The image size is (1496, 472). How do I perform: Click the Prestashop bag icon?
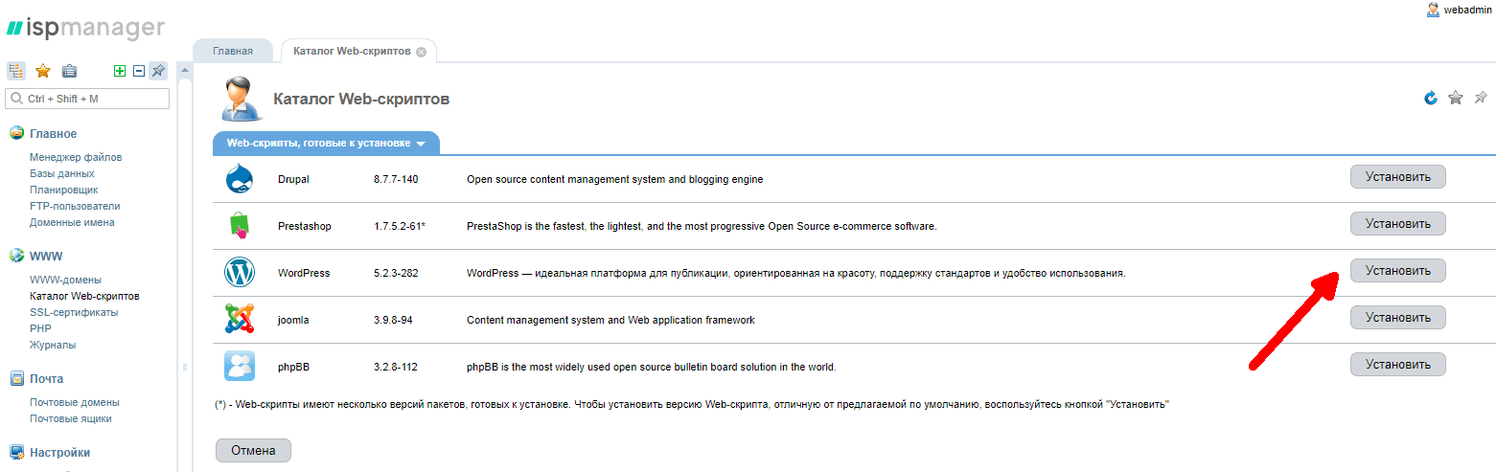pos(239,226)
